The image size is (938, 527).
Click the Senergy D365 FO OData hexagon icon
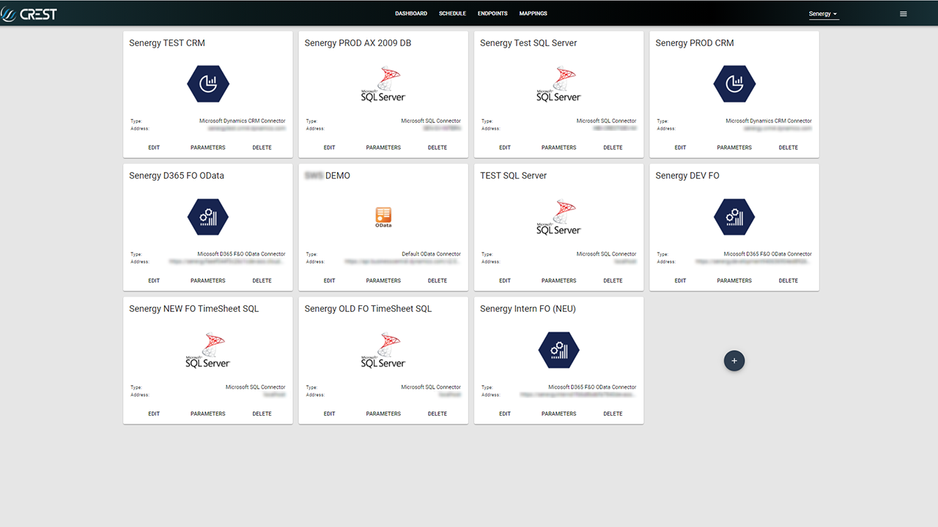pyautogui.click(x=208, y=217)
